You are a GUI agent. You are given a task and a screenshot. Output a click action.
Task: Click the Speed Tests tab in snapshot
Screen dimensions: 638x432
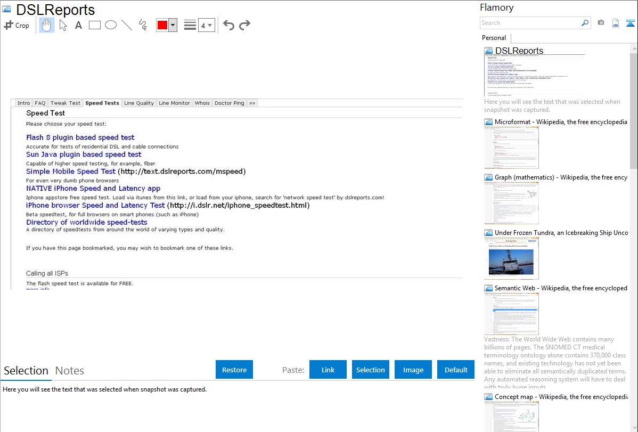click(x=102, y=103)
